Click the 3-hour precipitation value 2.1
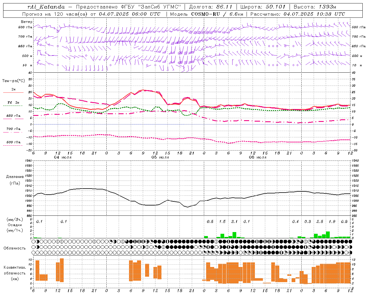The width and height of the screenshot is (367, 293). [235, 221]
